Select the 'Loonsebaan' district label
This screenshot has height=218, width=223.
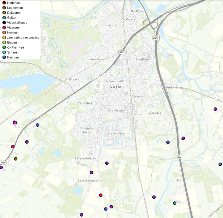click(96, 59)
